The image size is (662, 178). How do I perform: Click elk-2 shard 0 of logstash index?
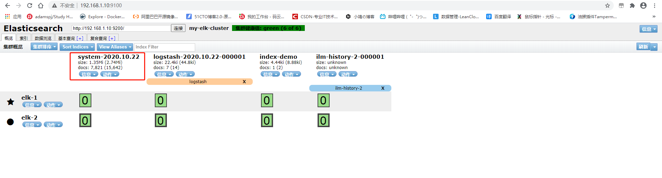pyautogui.click(x=161, y=120)
